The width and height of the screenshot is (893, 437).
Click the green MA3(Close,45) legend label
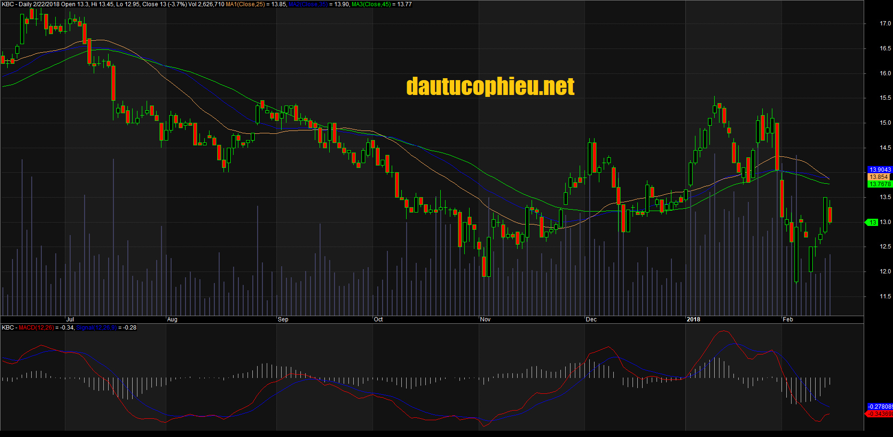[371, 4]
